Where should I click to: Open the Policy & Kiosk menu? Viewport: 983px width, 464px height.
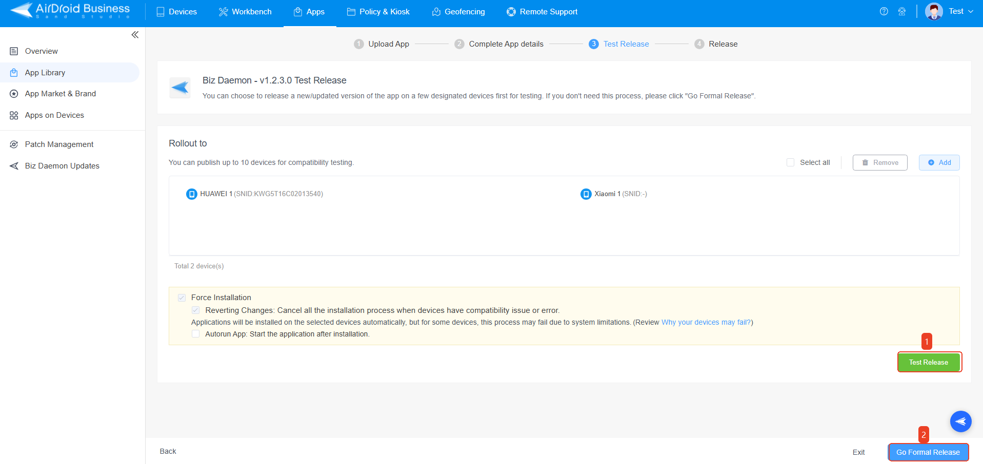(x=378, y=11)
